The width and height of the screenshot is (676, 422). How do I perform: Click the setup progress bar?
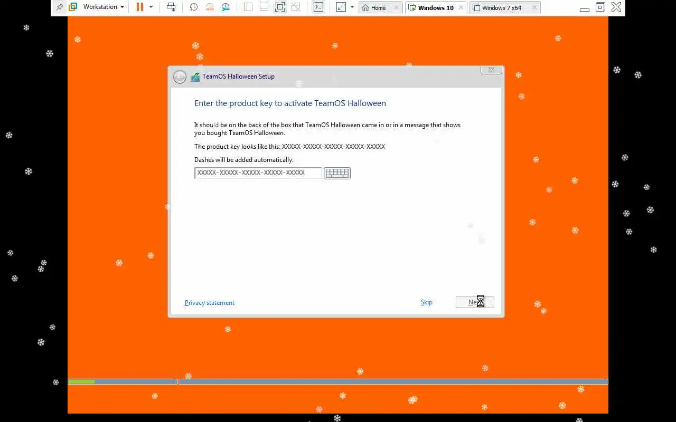pos(338,381)
